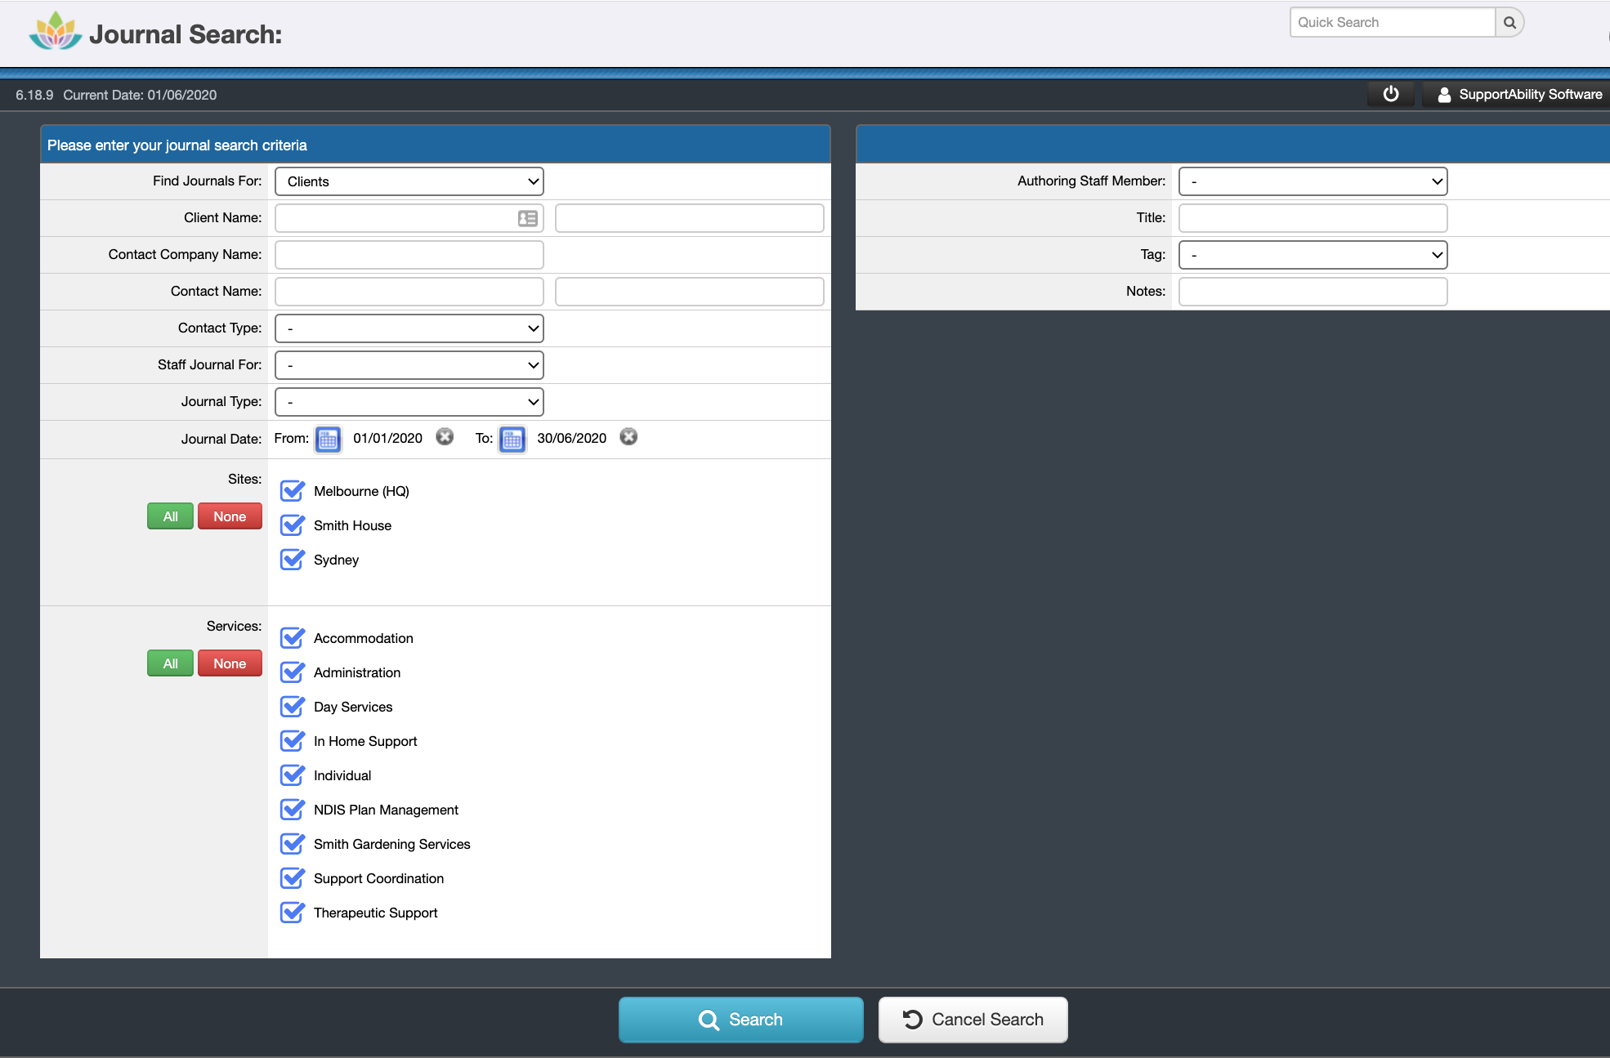Open the client name contact lookup icon

coord(527,217)
